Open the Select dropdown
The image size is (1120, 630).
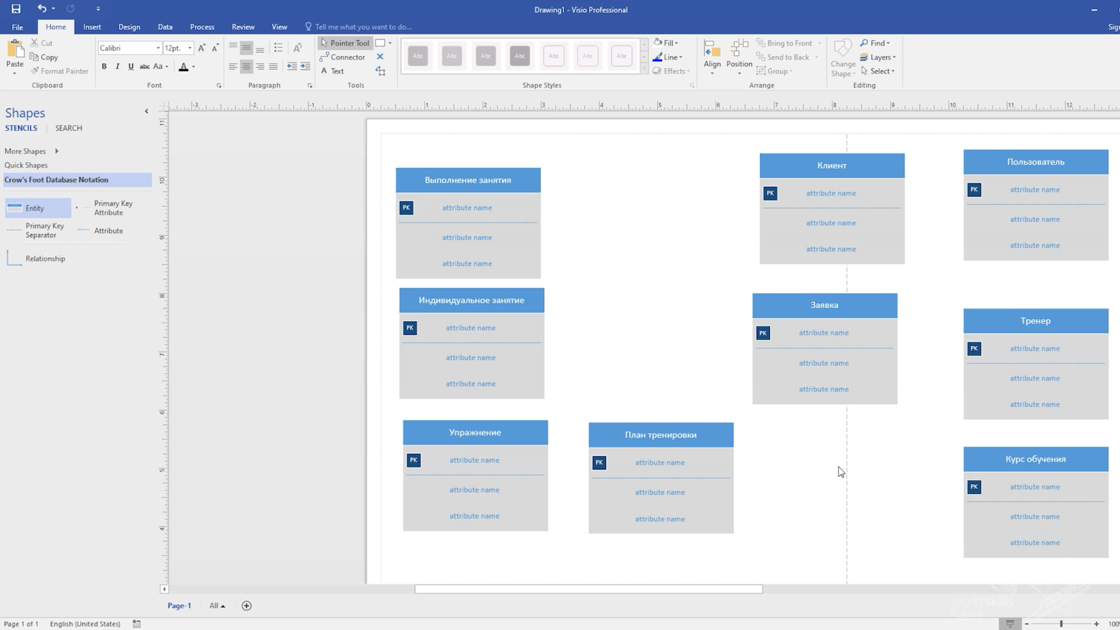click(877, 71)
